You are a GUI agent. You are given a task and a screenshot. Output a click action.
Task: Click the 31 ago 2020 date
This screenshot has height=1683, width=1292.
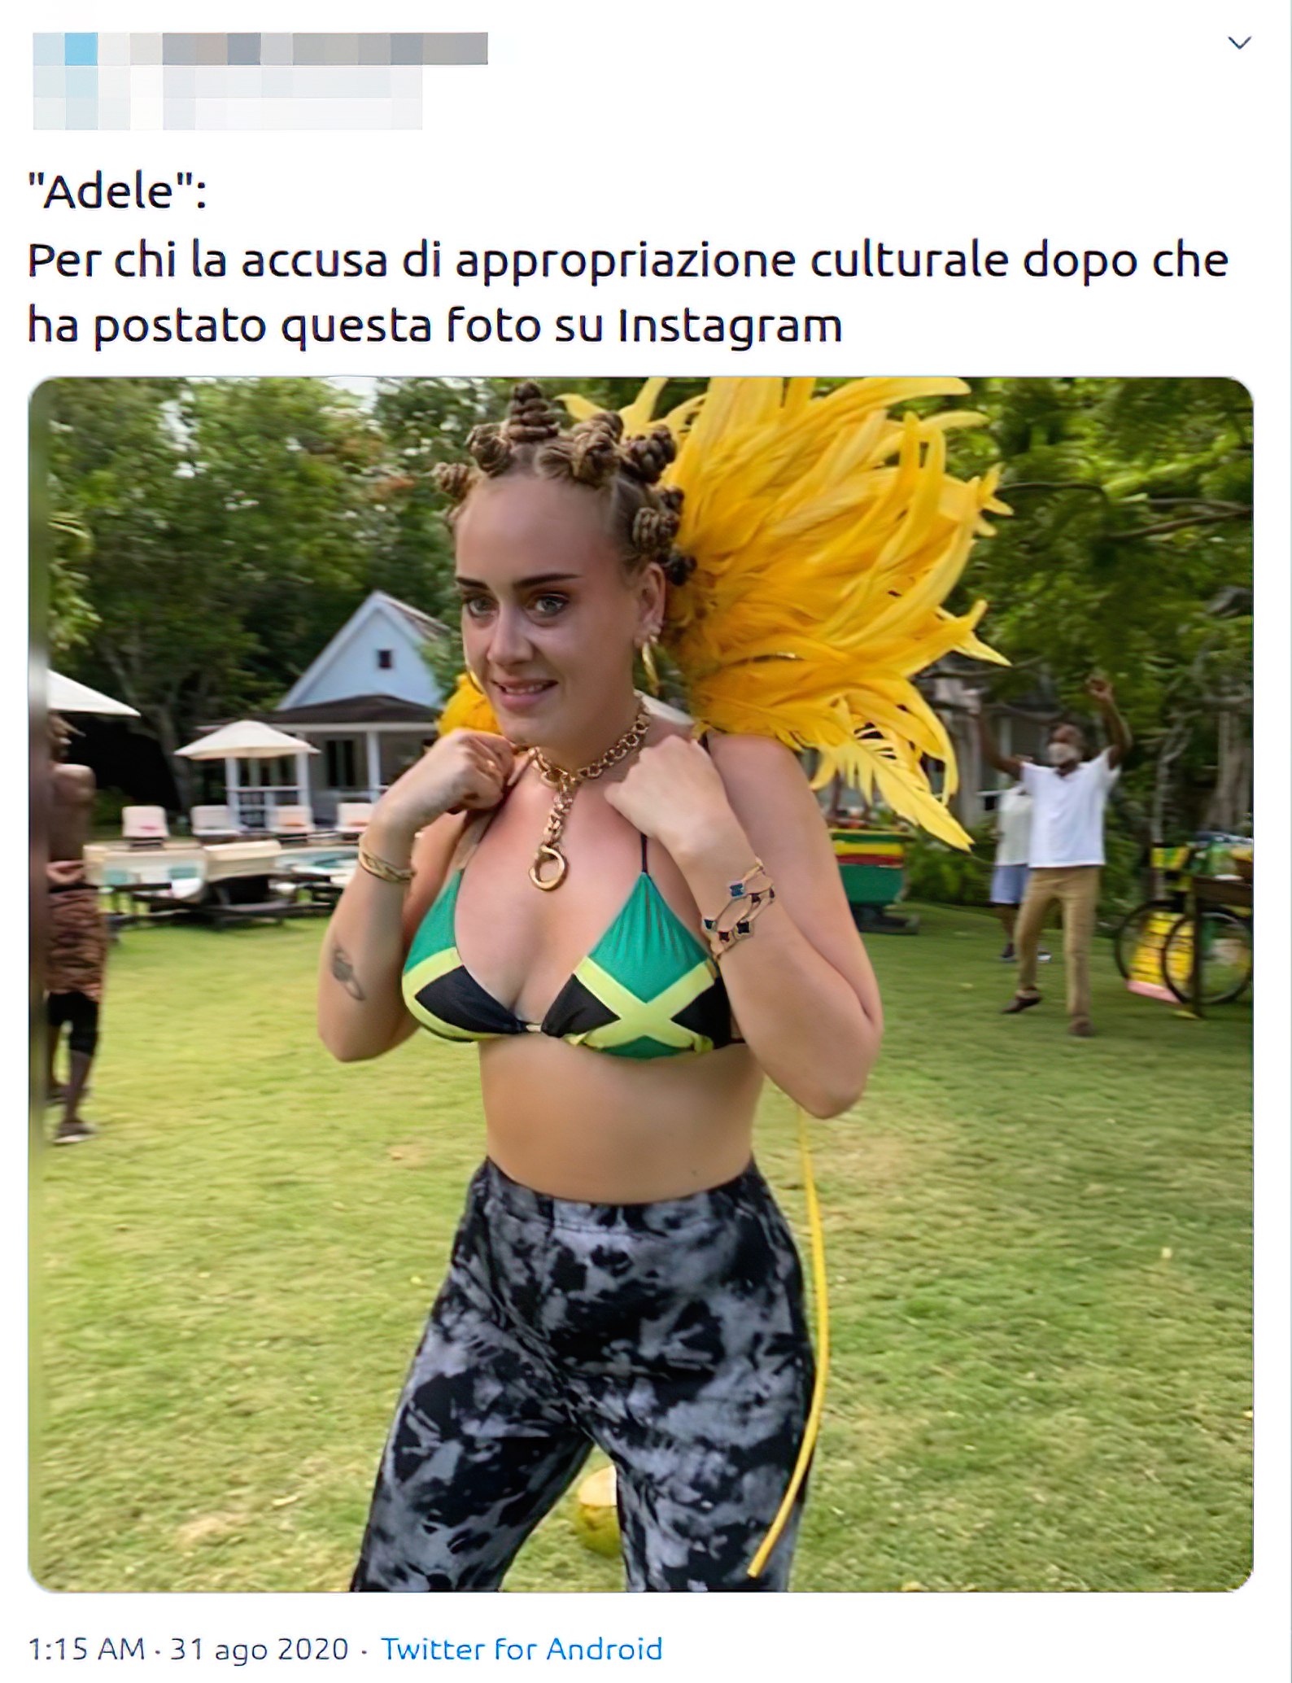[259, 1649]
